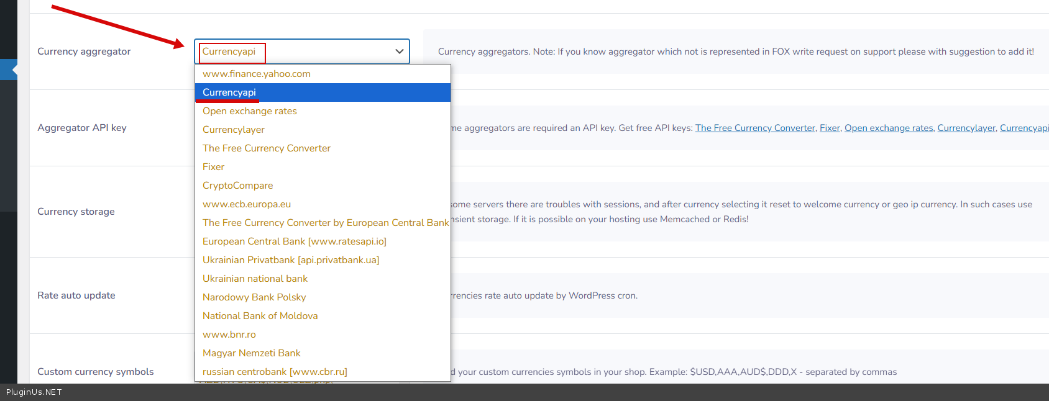Click the Fixer API key link
The image size is (1049, 401).
[830, 128]
